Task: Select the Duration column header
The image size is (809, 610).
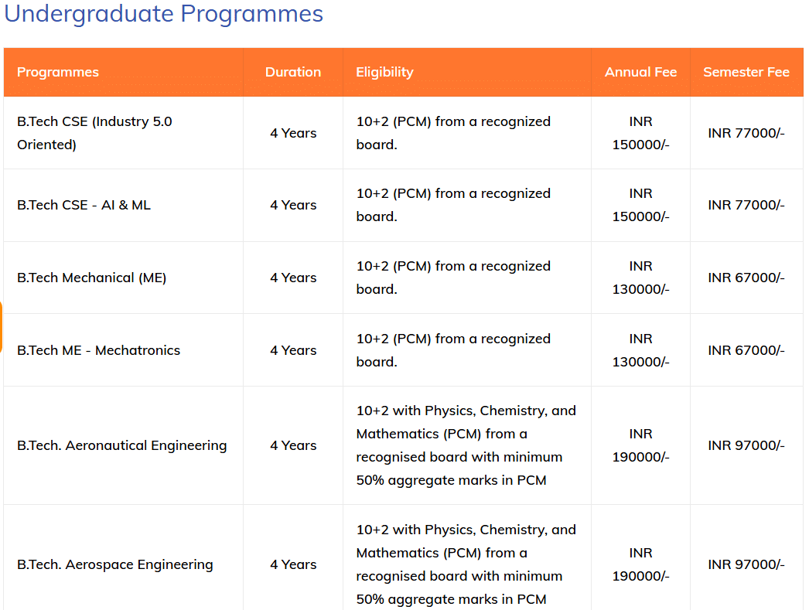Action: [293, 72]
